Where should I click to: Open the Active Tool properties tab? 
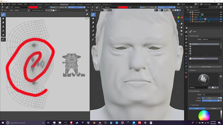coord(186,32)
